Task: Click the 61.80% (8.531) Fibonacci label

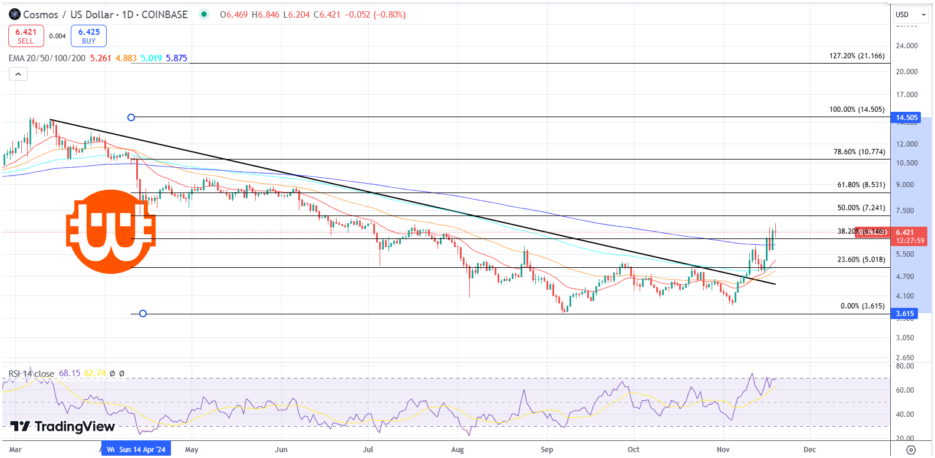Action: coord(861,185)
